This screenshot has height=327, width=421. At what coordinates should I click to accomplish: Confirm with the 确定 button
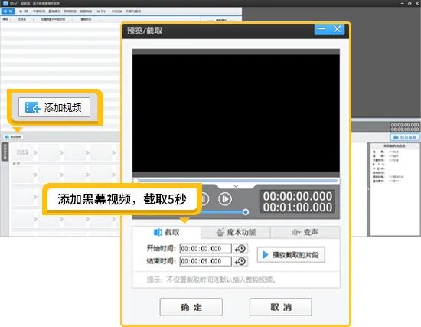[x=191, y=307]
